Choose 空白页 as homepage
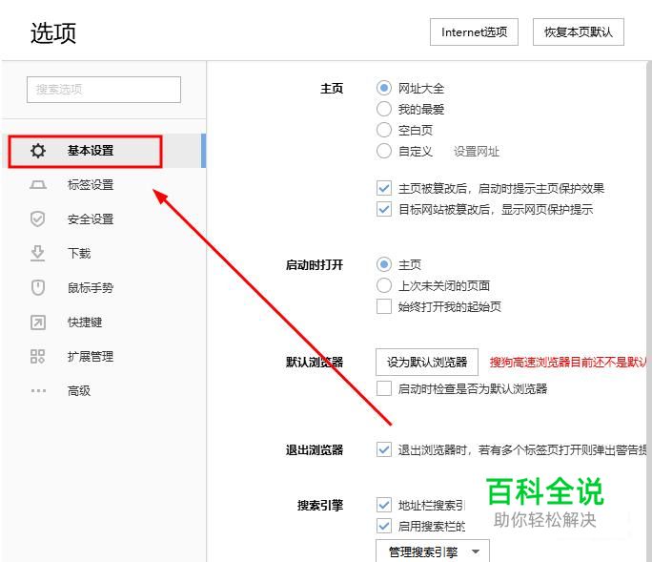The width and height of the screenshot is (652, 562). coord(384,130)
